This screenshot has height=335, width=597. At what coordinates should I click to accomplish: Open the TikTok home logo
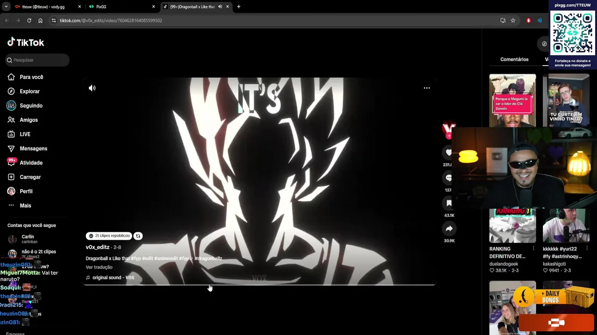(26, 42)
